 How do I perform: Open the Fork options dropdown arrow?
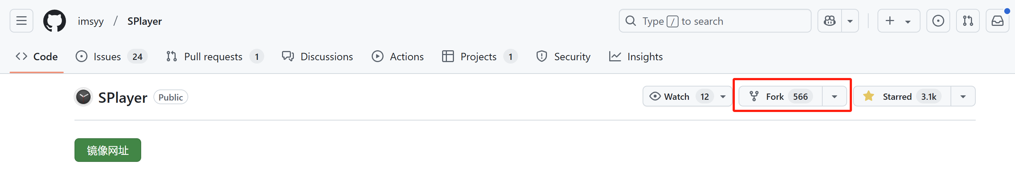coord(834,96)
